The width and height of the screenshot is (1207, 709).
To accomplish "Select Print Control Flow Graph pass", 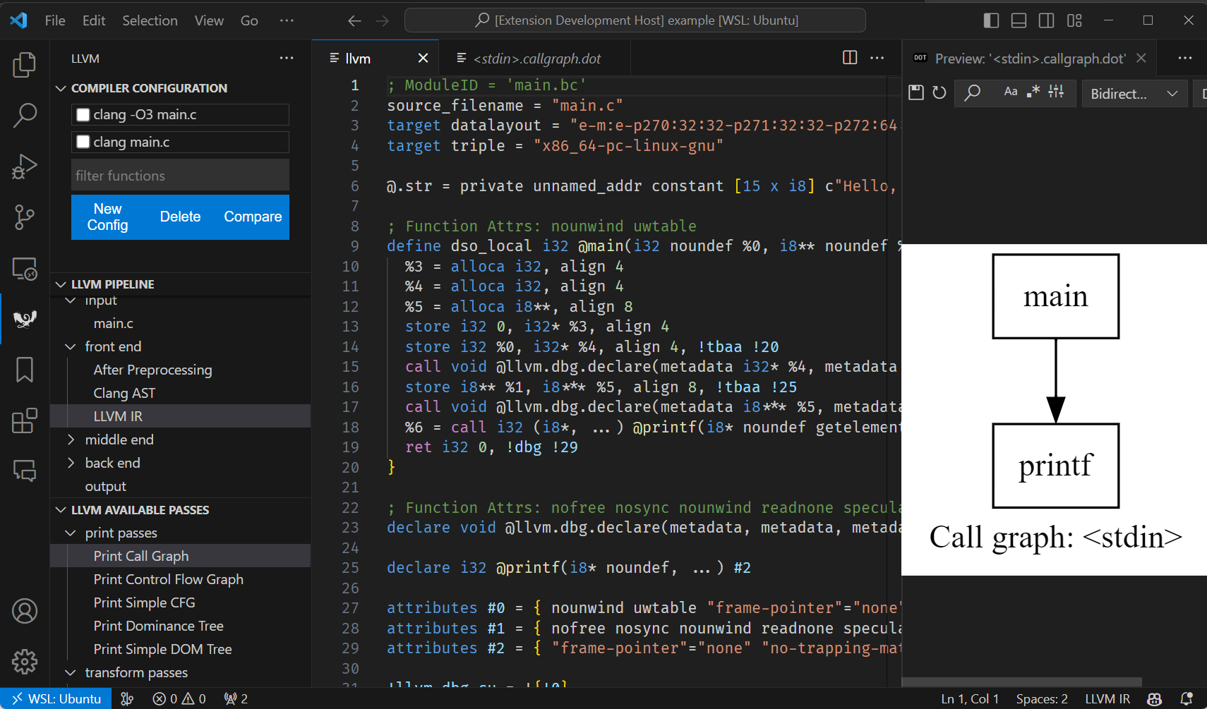I will (168, 579).
